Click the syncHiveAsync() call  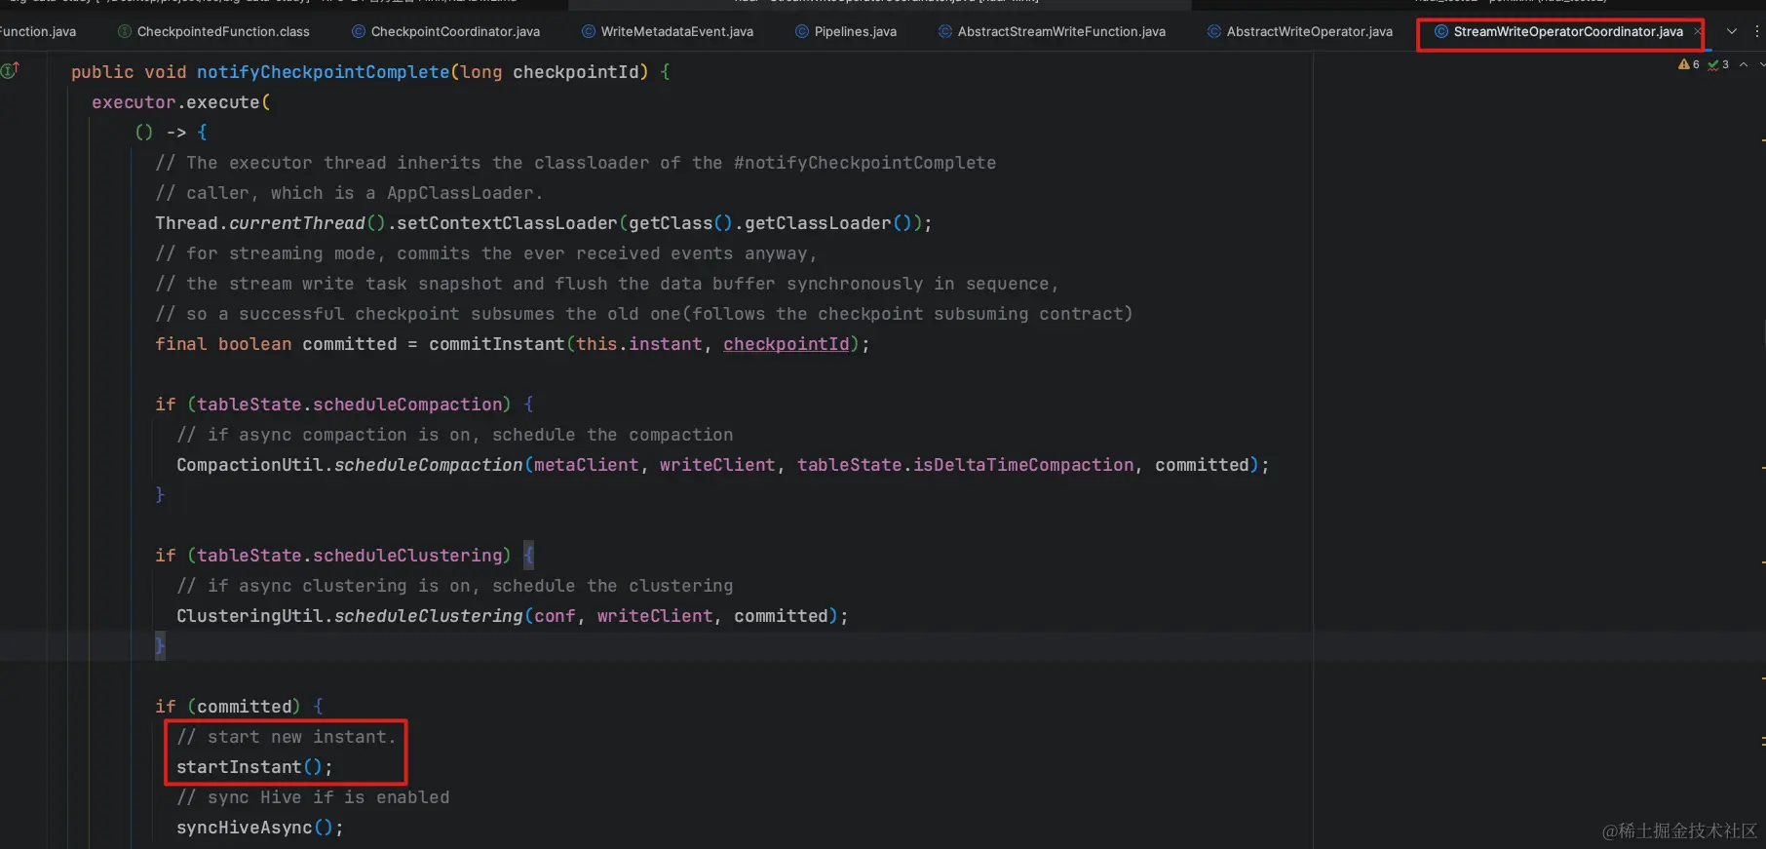(259, 828)
